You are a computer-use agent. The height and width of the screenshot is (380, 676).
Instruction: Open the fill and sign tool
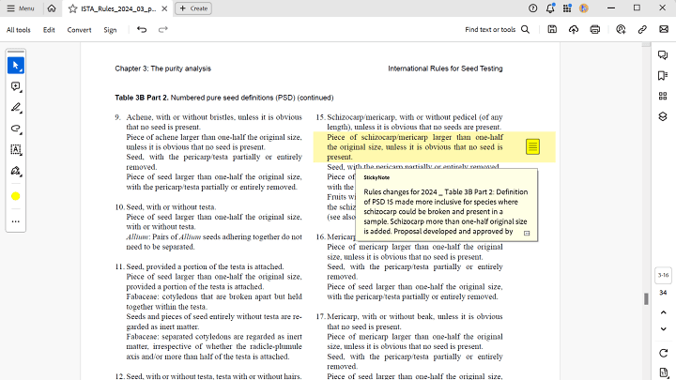(x=16, y=172)
